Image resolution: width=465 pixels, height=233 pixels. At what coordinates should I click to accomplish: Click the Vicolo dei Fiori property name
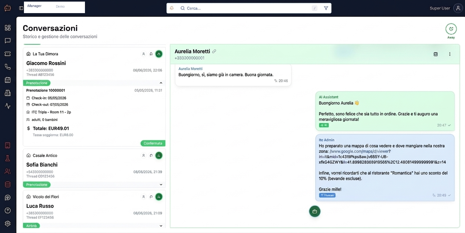(46, 197)
